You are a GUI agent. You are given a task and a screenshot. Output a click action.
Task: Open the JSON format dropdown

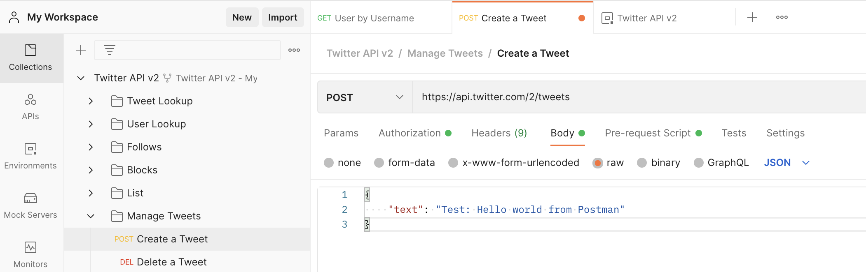pyautogui.click(x=787, y=163)
